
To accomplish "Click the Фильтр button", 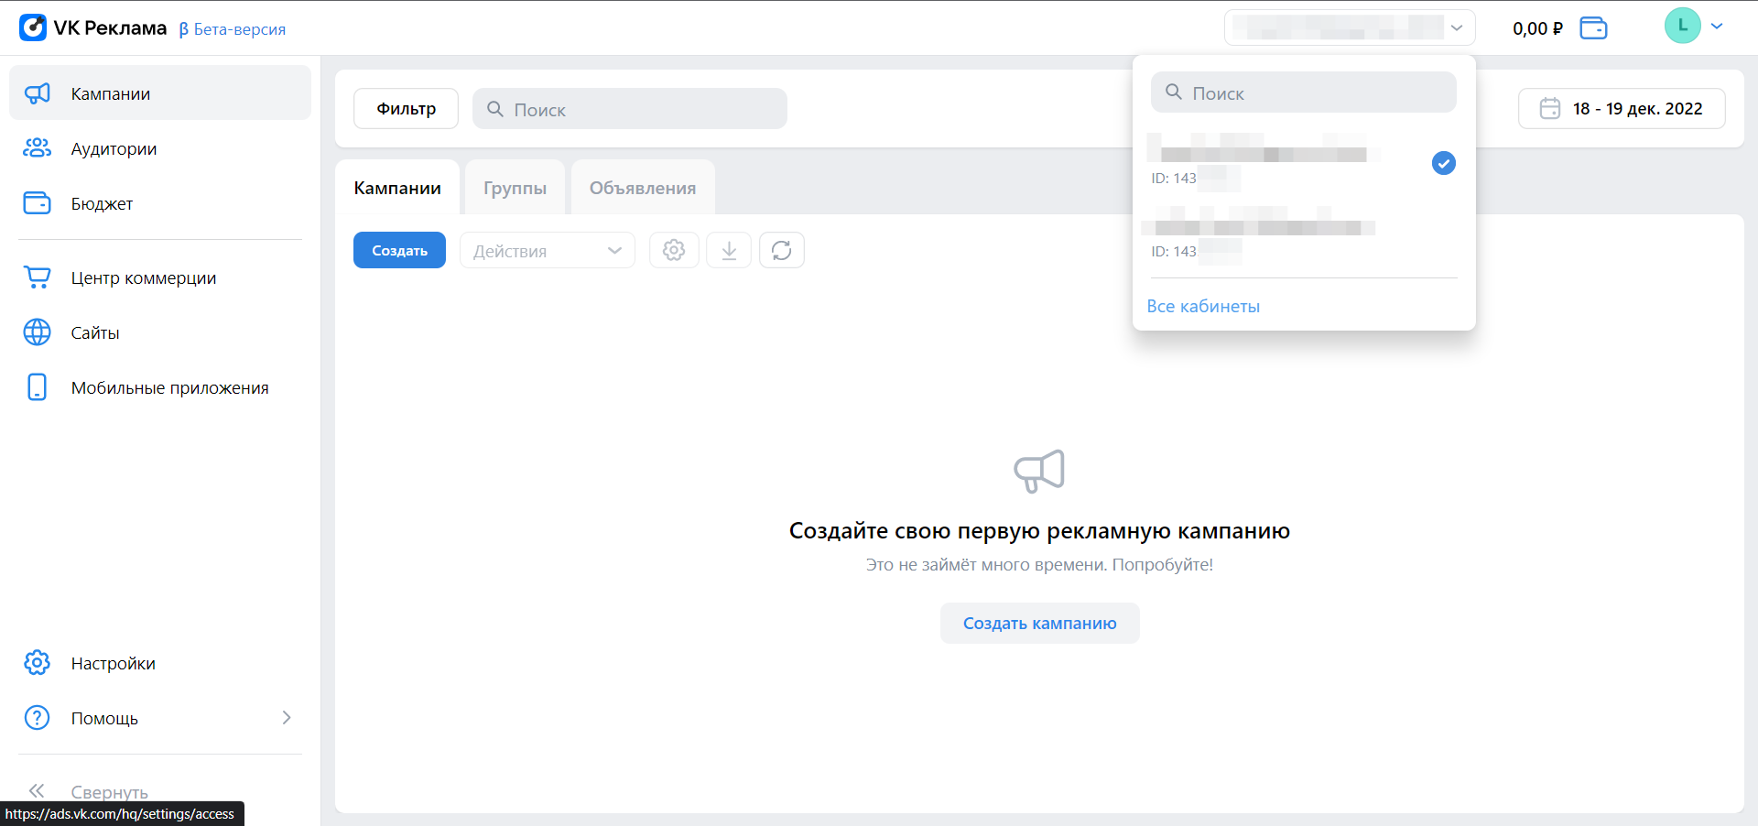I will pos(406,109).
